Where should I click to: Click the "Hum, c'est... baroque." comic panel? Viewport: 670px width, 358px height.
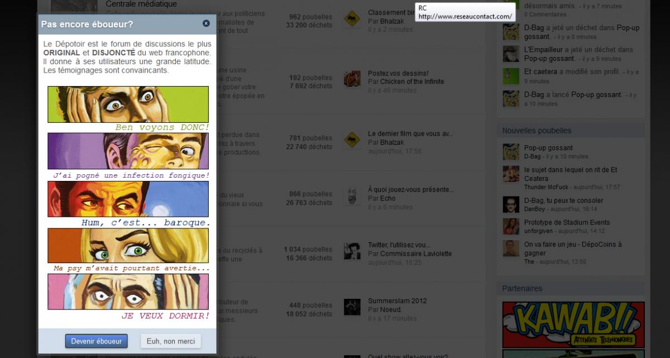tap(128, 199)
